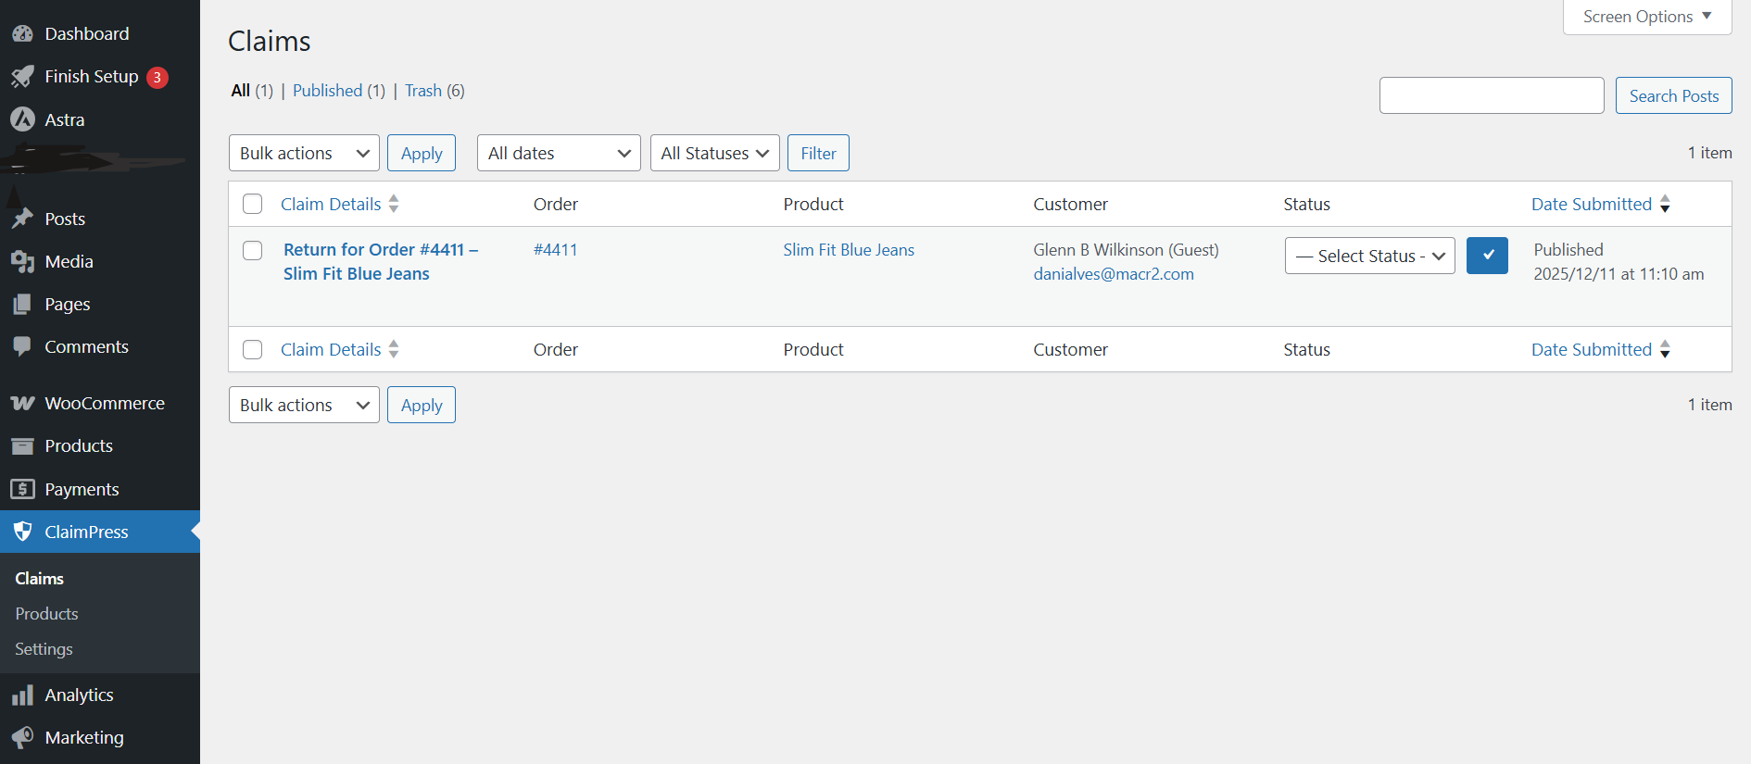
Task: Open Settings under ClaimPress submenu
Action: [44, 649]
